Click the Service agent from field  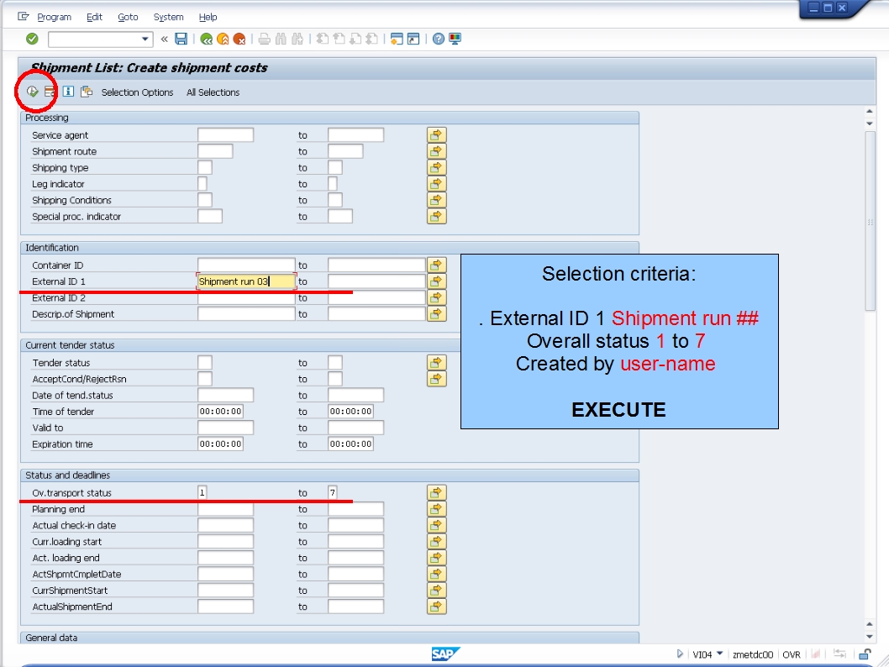pyautogui.click(x=226, y=135)
